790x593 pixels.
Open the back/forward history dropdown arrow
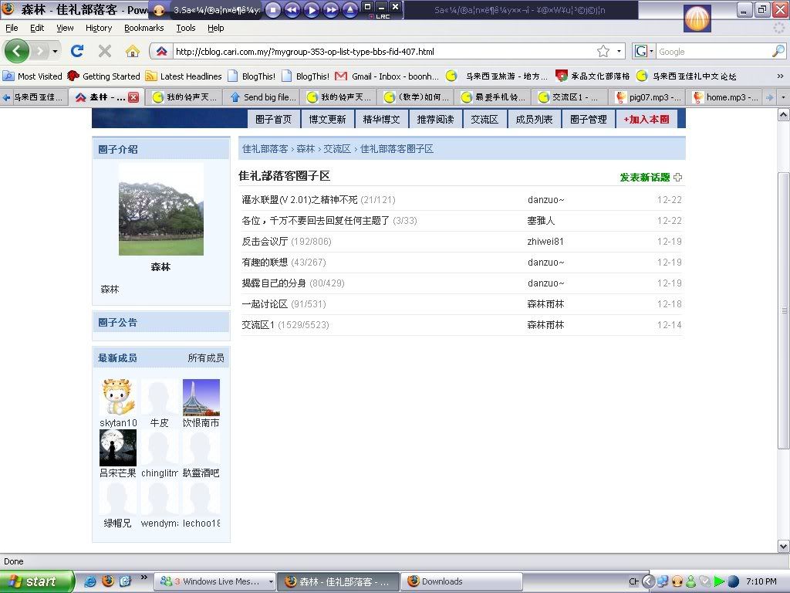point(55,52)
